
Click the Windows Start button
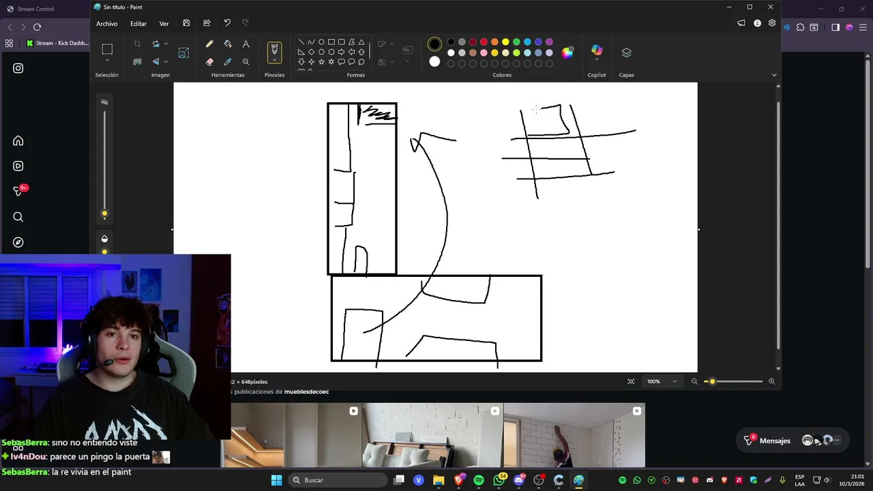(x=276, y=480)
